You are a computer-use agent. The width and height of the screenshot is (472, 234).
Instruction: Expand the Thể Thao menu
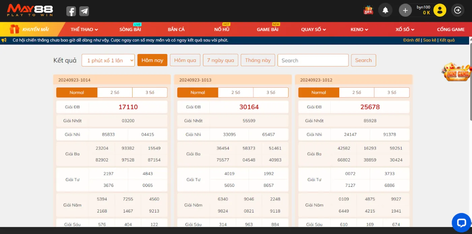click(x=84, y=29)
